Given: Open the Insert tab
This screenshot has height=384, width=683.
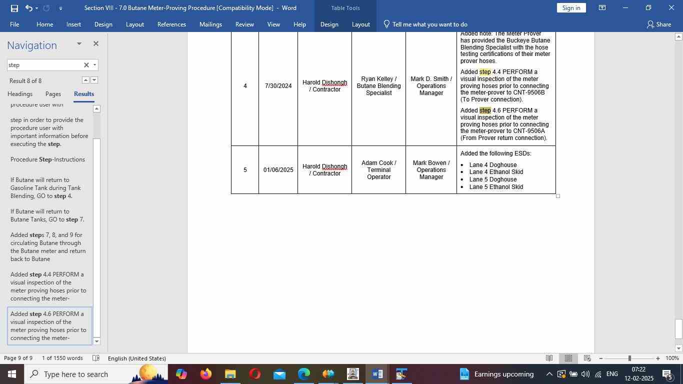Looking at the screenshot, I should [73, 24].
